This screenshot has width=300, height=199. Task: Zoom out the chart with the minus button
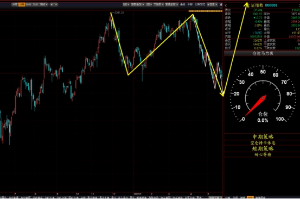click(56, 4)
